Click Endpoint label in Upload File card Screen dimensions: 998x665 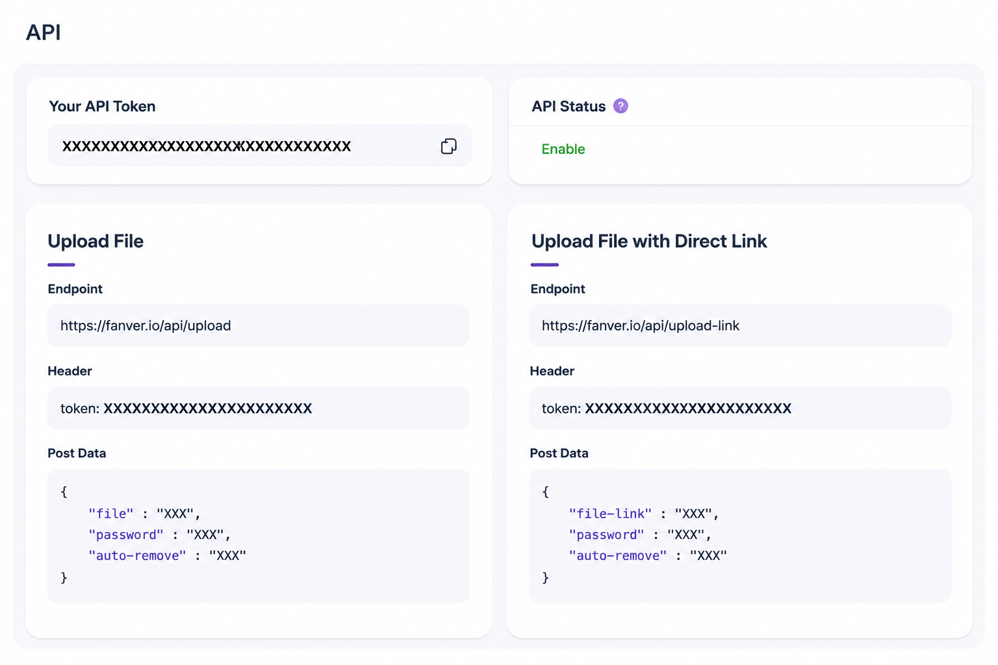coord(75,289)
